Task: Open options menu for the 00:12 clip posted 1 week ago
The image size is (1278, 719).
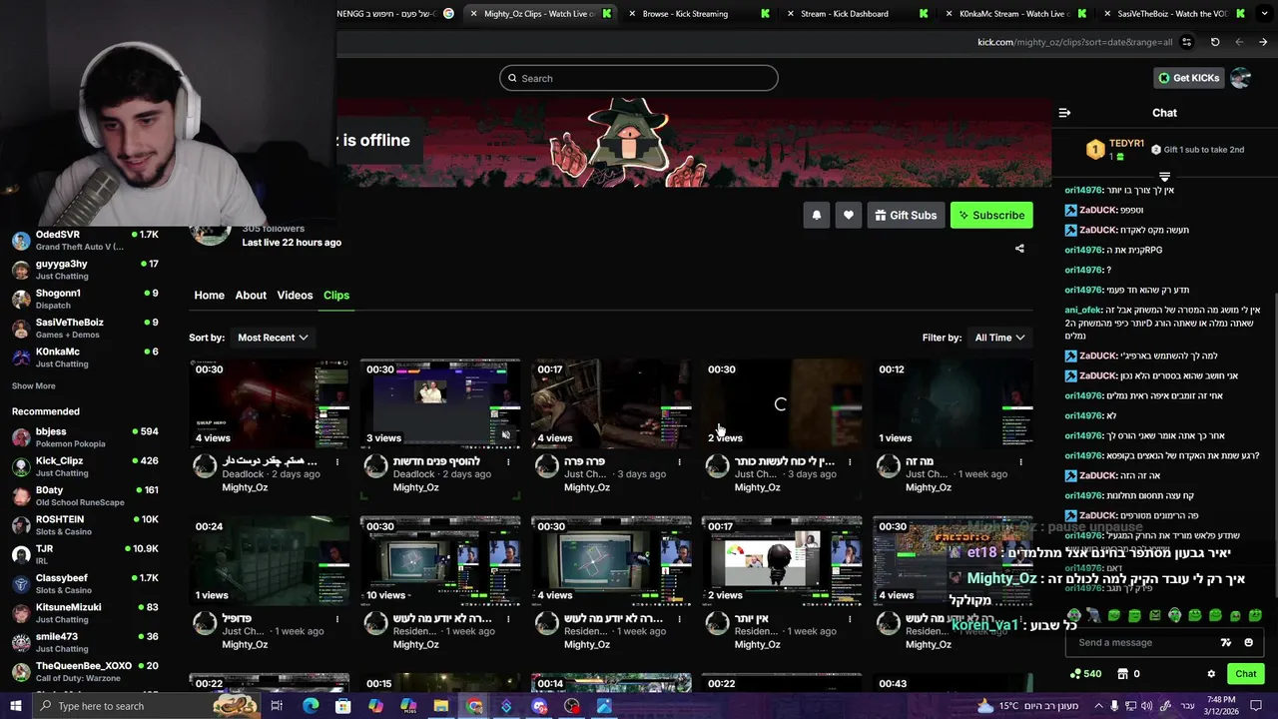Action: pos(1020,461)
